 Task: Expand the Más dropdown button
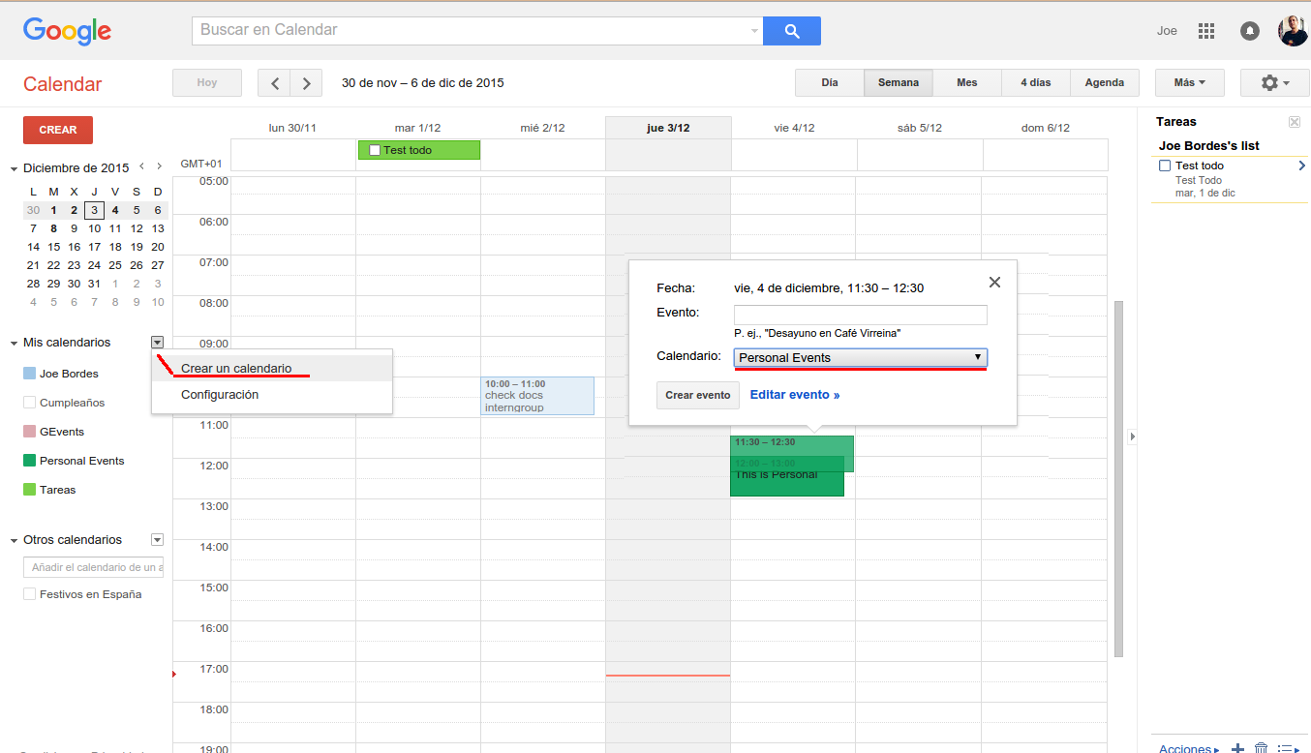(x=1189, y=83)
